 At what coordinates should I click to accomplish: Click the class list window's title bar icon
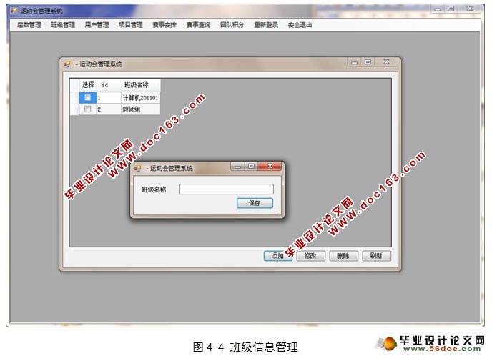(x=67, y=64)
